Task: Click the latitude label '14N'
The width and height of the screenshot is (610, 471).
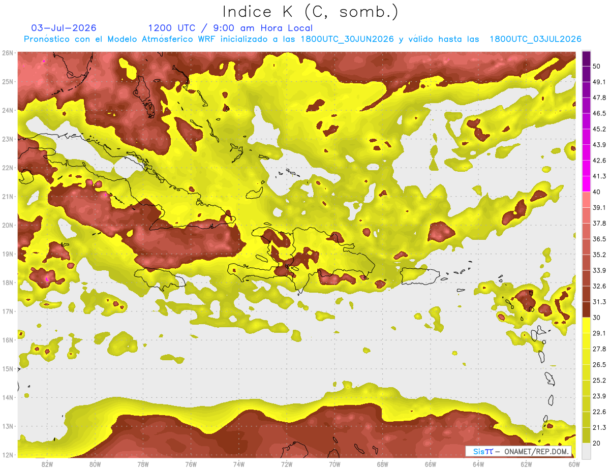Action: [x=8, y=397]
